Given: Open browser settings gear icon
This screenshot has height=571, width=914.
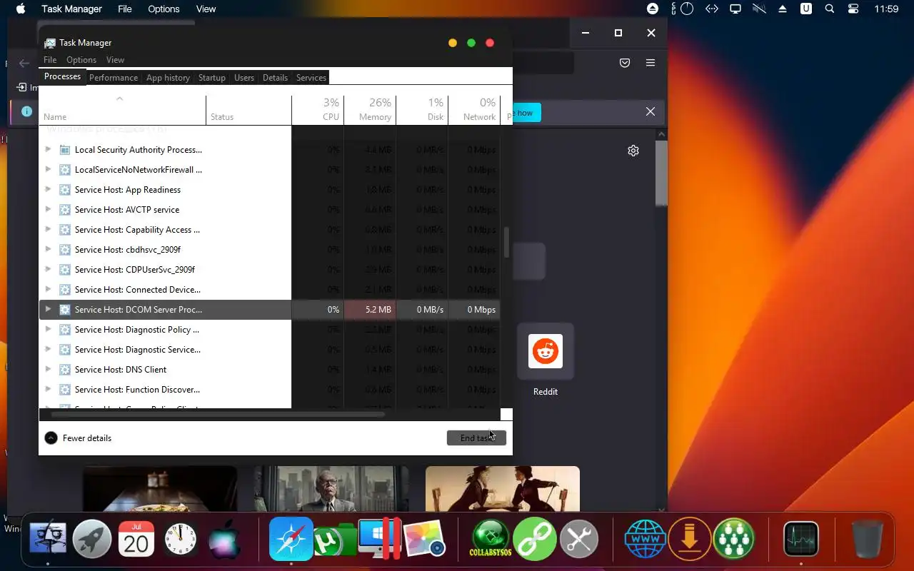Looking at the screenshot, I should point(633,151).
